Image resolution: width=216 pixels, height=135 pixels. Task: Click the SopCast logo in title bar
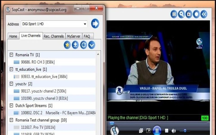pos(8,9)
